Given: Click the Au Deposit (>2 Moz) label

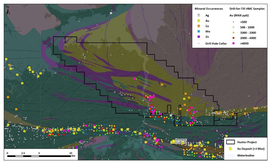Looking at the screenshot, I should 251,149.
